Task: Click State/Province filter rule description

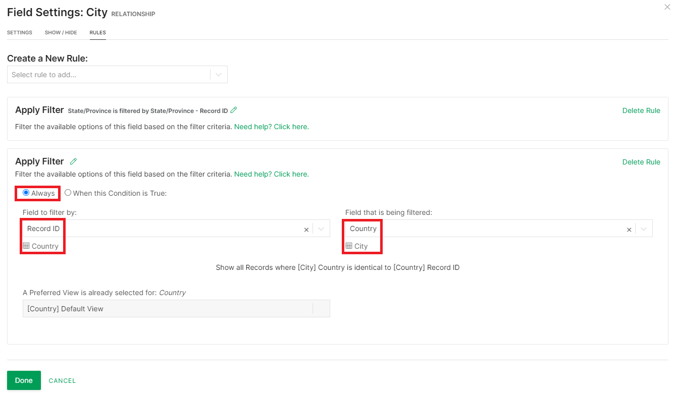Action: (x=148, y=110)
